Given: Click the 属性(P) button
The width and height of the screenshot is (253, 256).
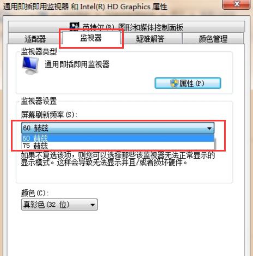Looking at the screenshot, I should [188, 83].
